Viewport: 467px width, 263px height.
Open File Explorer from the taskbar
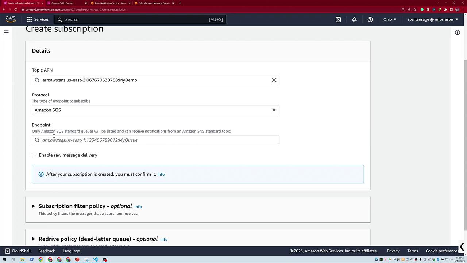point(22,260)
